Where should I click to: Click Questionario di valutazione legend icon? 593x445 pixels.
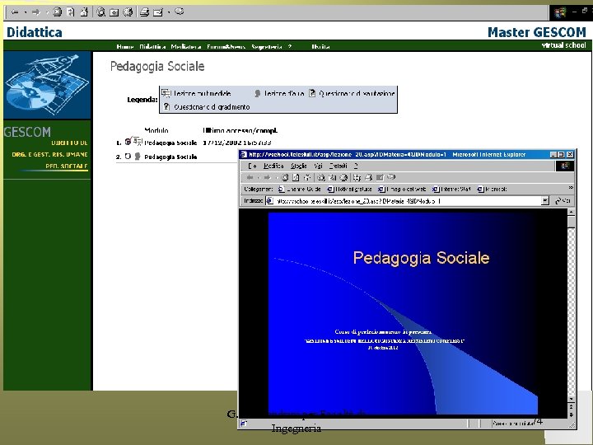(312, 93)
